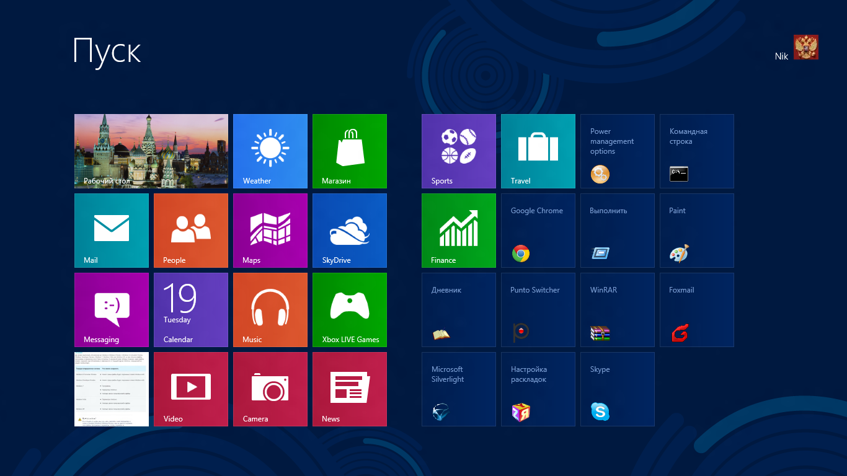Launch the Foxmail tile
847x476 pixels.
click(697, 310)
